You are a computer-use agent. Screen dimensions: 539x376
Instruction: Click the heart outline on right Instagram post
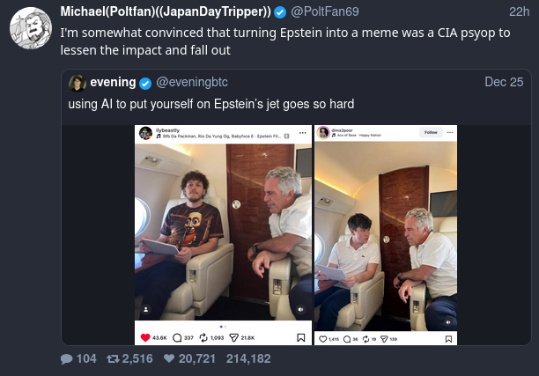(x=322, y=338)
